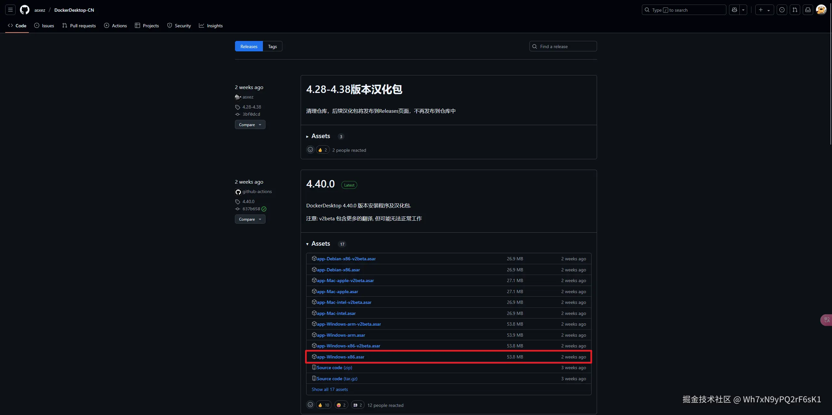Open the Compare dropdown for 4.40.0
The width and height of the screenshot is (832, 415).
point(250,219)
